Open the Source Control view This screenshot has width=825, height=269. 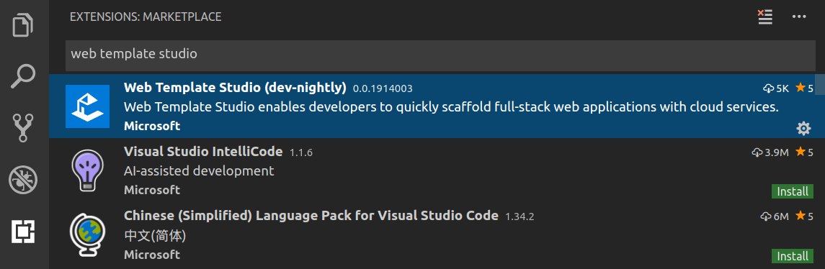24,127
